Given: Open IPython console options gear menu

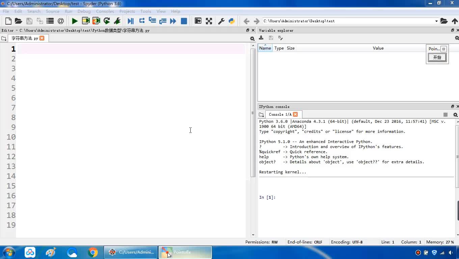Looking at the screenshot, I should (x=455, y=115).
